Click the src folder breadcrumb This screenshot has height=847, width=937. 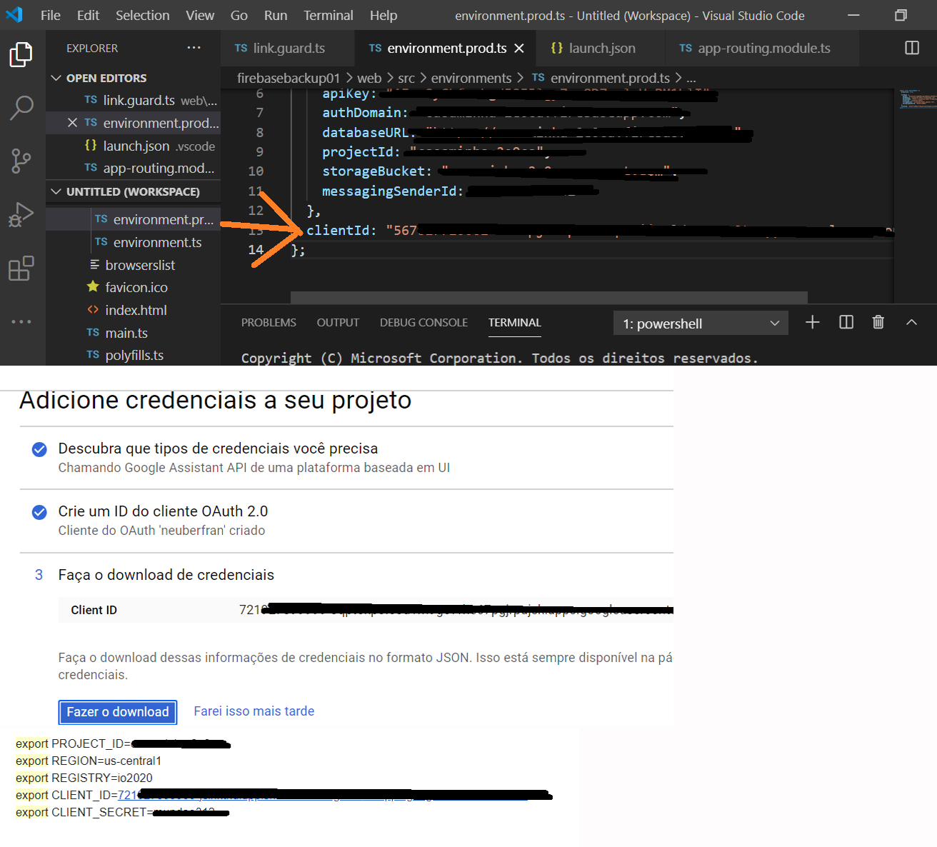click(406, 78)
